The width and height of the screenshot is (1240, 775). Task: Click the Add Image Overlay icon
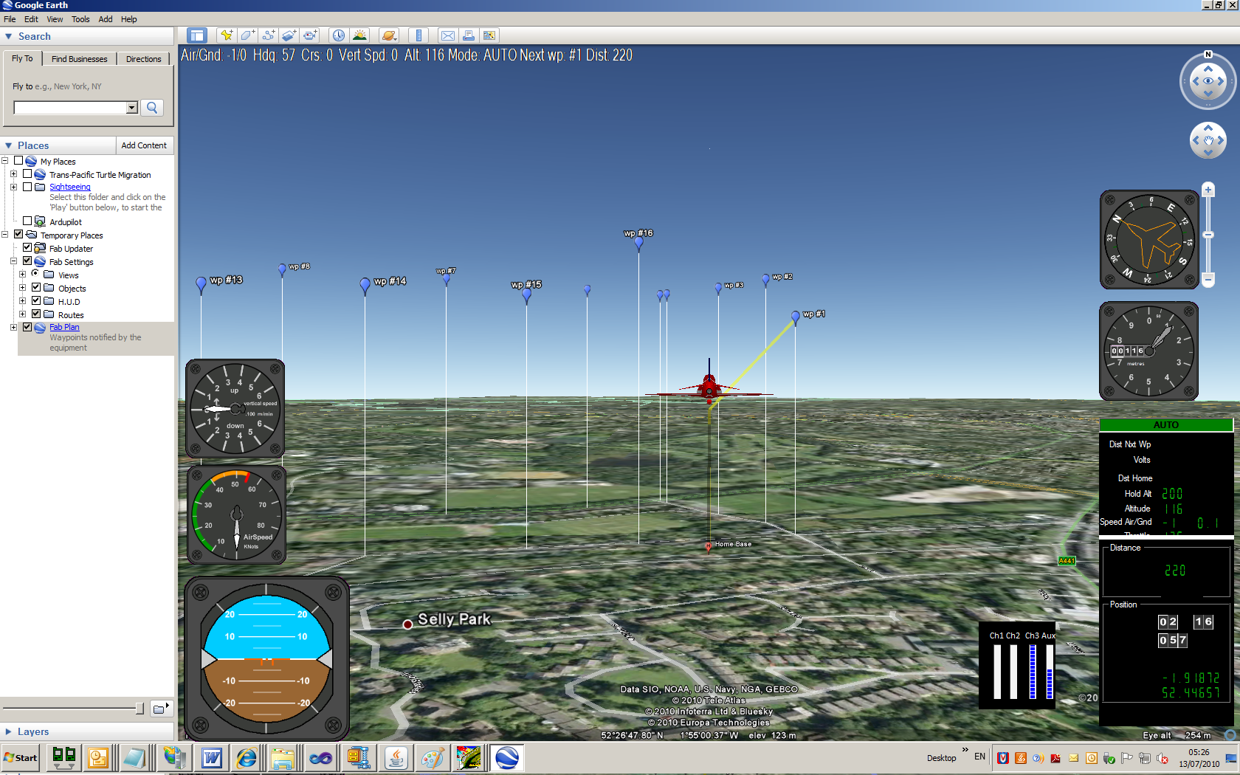coord(289,35)
